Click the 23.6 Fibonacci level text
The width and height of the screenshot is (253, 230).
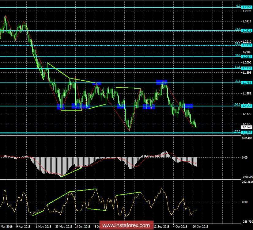point(237,29)
